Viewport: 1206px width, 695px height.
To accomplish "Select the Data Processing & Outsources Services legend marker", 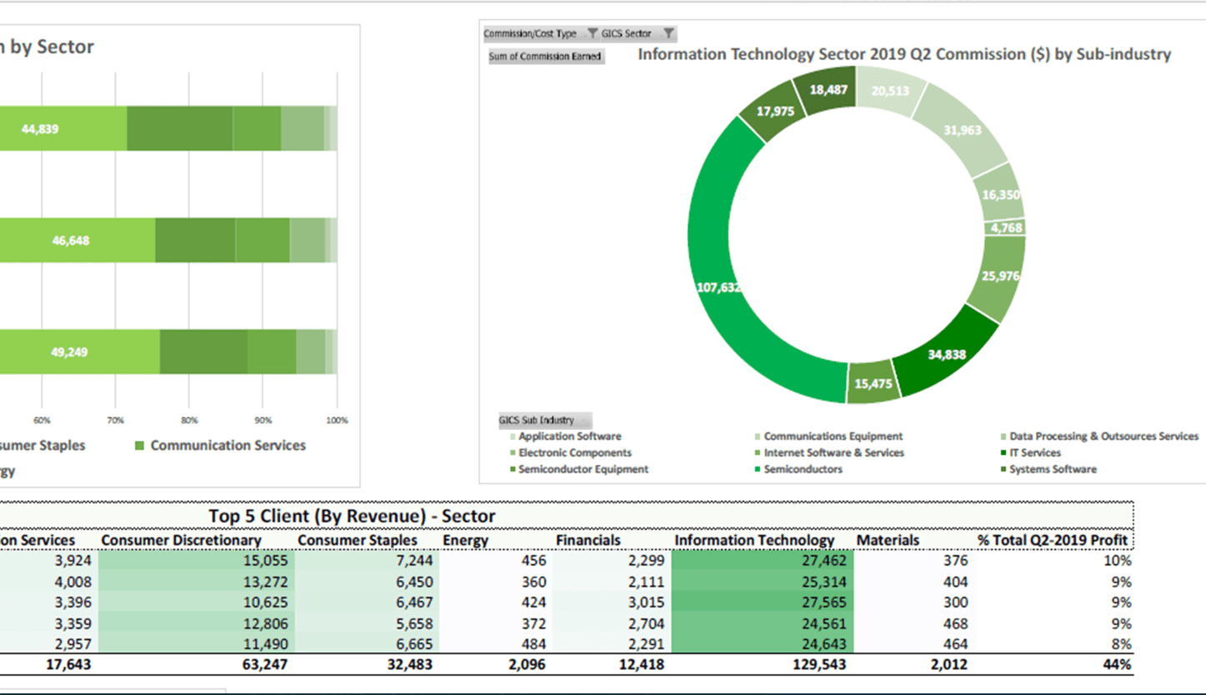I will coord(1002,436).
